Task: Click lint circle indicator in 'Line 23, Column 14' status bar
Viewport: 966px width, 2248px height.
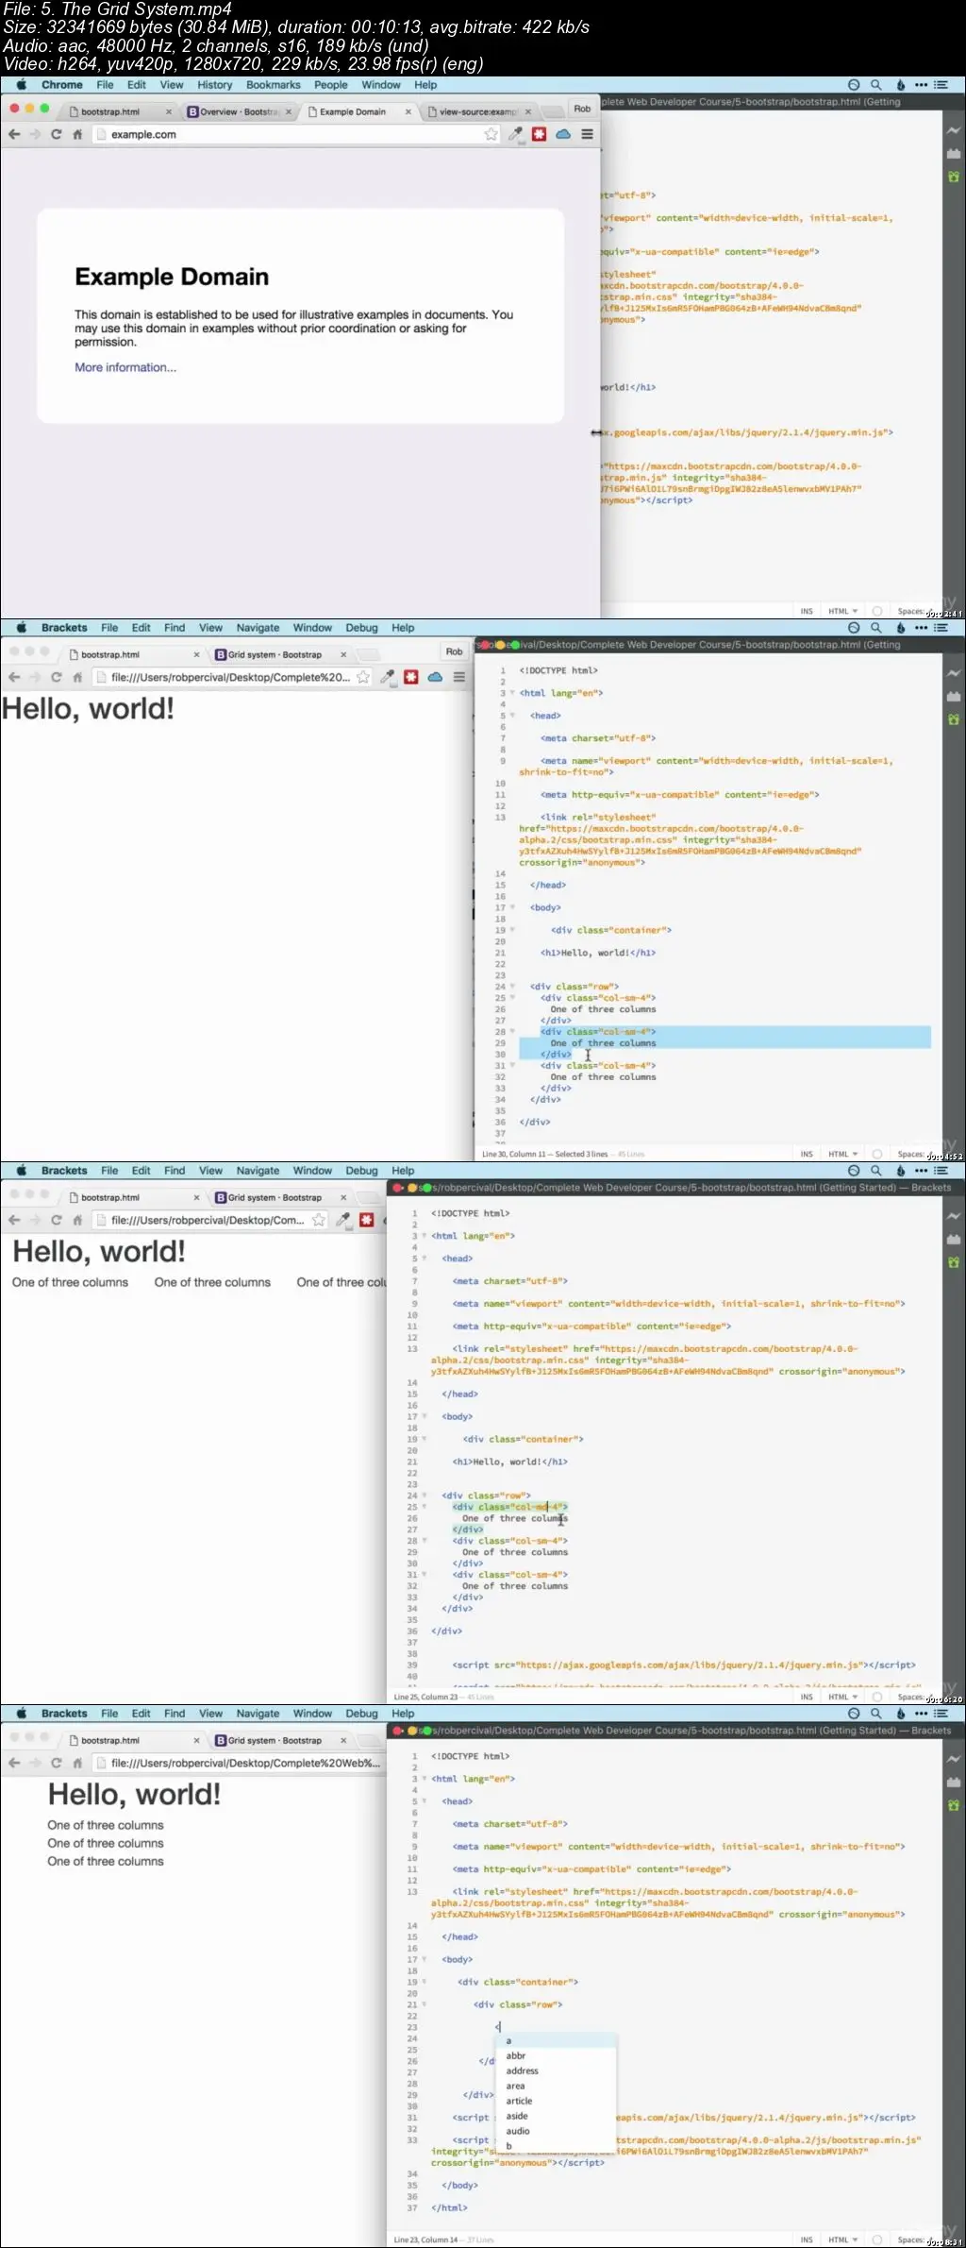Action: click(x=877, y=2240)
